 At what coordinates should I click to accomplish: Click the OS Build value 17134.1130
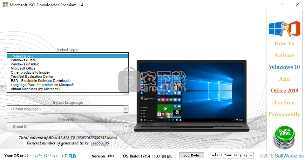tap(150, 156)
